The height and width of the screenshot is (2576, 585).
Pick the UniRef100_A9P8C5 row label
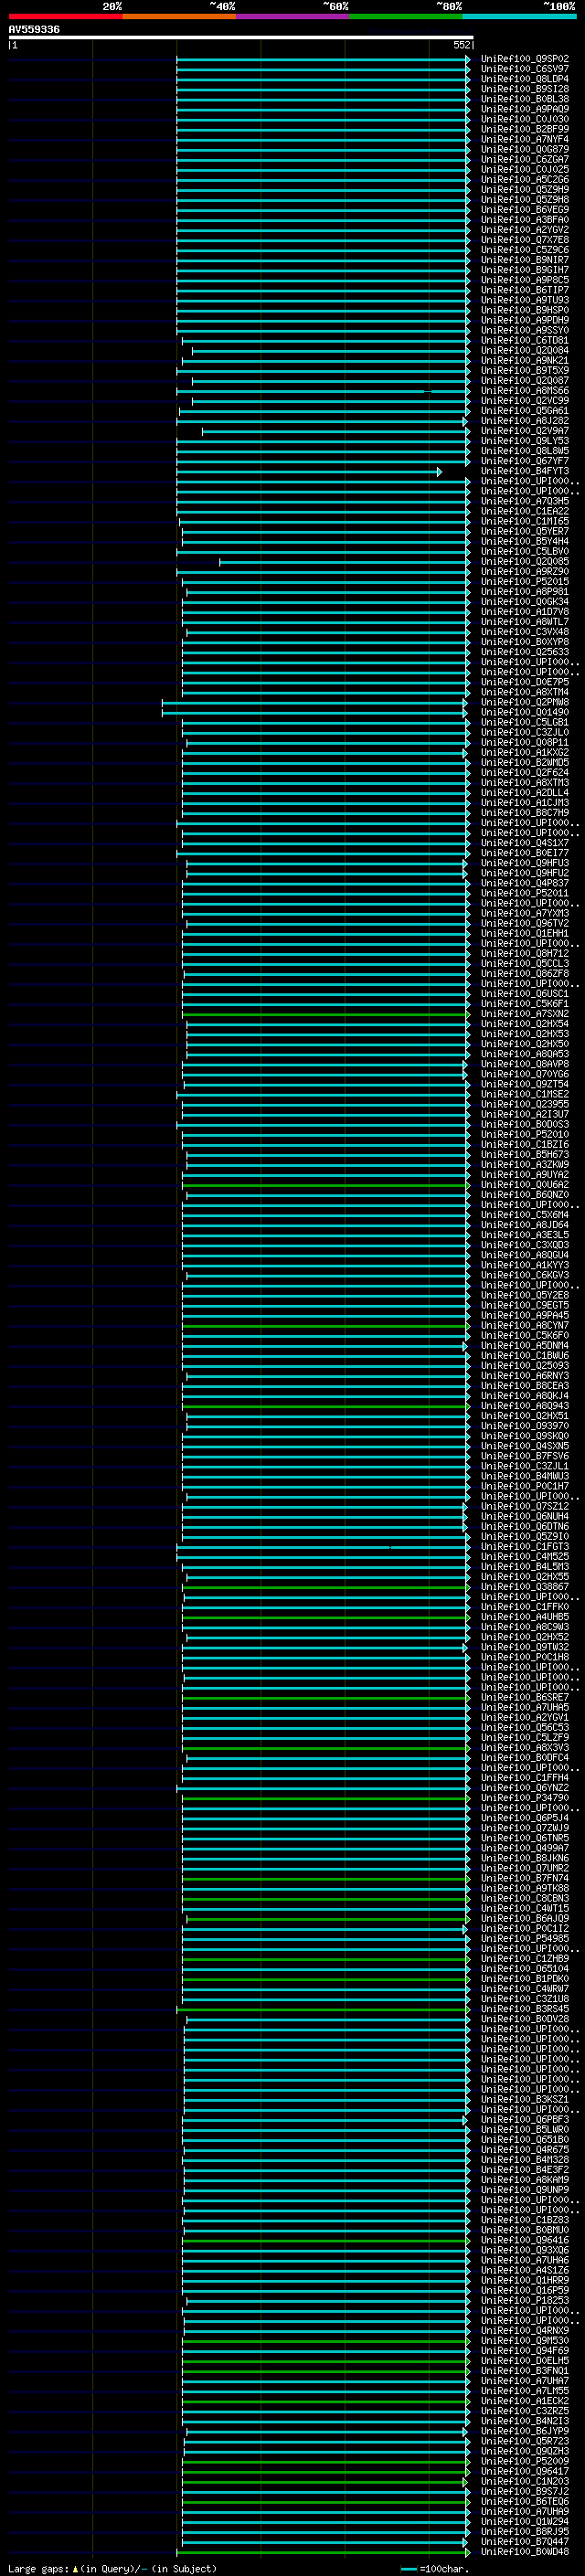pos(525,280)
